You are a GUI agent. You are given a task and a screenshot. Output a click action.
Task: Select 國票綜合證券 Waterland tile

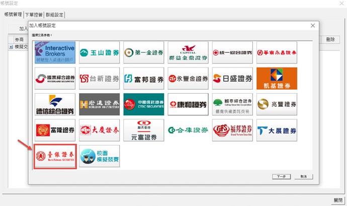pos(55,79)
